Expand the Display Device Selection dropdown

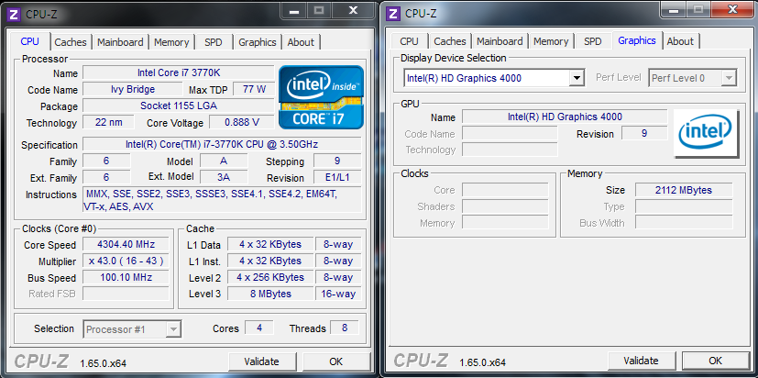[x=577, y=78]
